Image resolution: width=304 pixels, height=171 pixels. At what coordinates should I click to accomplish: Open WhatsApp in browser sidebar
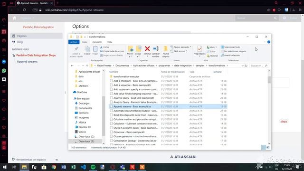tap(4, 71)
